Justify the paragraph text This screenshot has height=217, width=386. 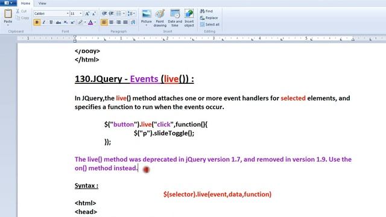pyautogui.click(x=125, y=22)
